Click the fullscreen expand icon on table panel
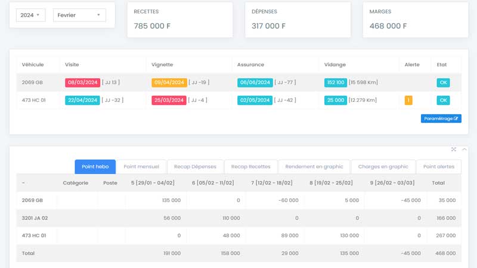The image size is (477, 268). point(454,149)
